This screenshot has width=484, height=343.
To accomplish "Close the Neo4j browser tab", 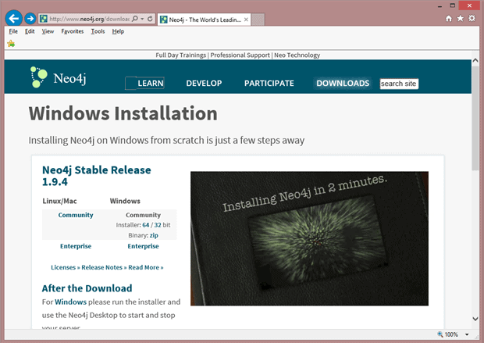I will pos(246,20).
